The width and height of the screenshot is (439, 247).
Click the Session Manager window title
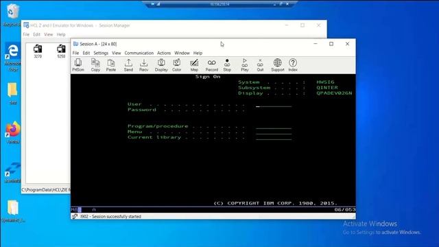click(80, 25)
